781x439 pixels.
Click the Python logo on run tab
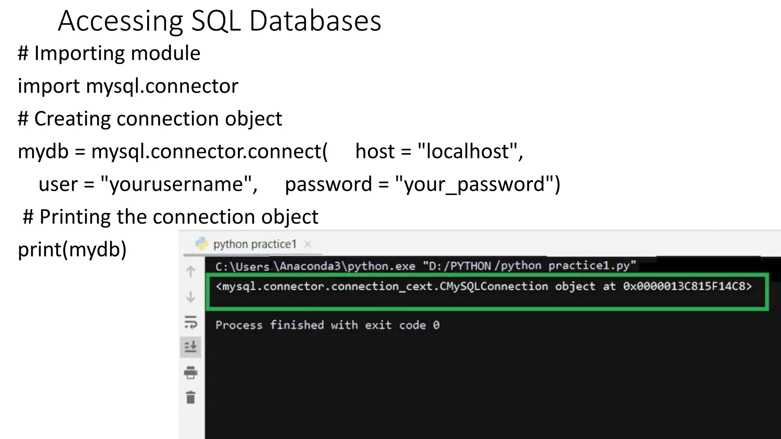coord(201,244)
